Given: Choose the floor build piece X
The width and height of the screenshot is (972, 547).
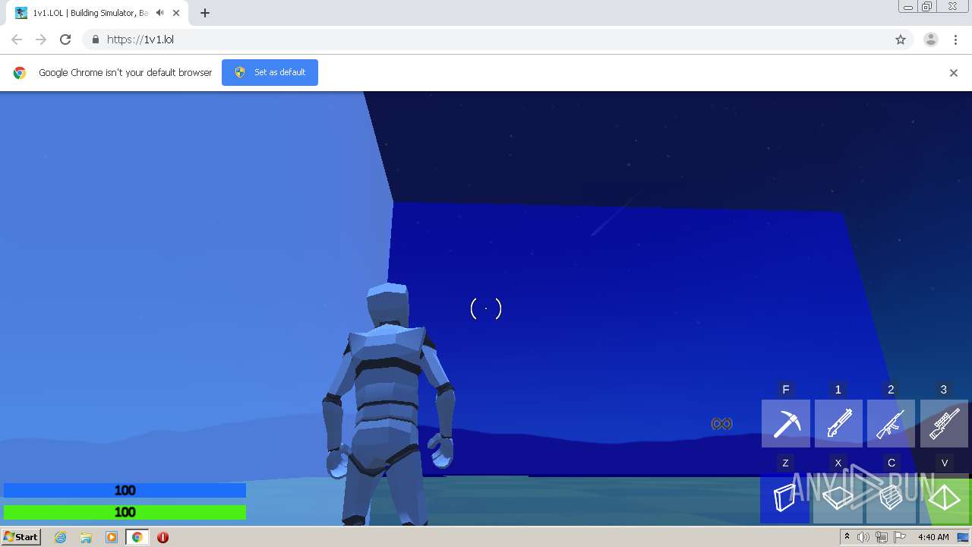Looking at the screenshot, I should [838, 499].
